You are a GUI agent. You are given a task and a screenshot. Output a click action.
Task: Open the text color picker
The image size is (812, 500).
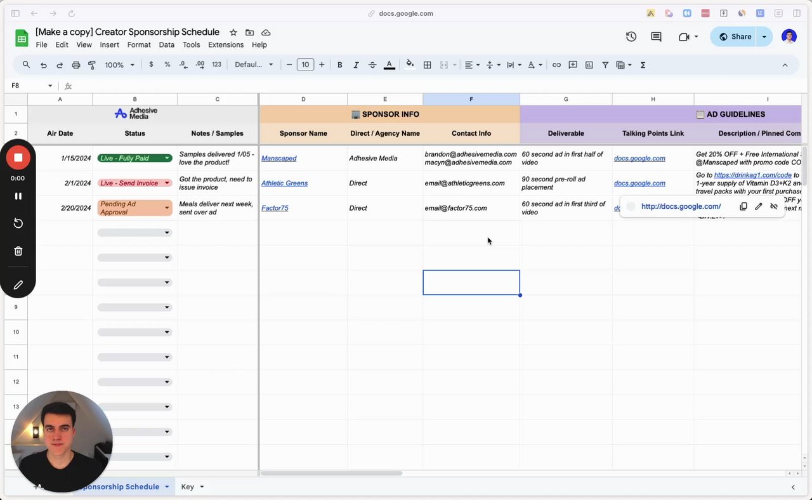tap(390, 65)
